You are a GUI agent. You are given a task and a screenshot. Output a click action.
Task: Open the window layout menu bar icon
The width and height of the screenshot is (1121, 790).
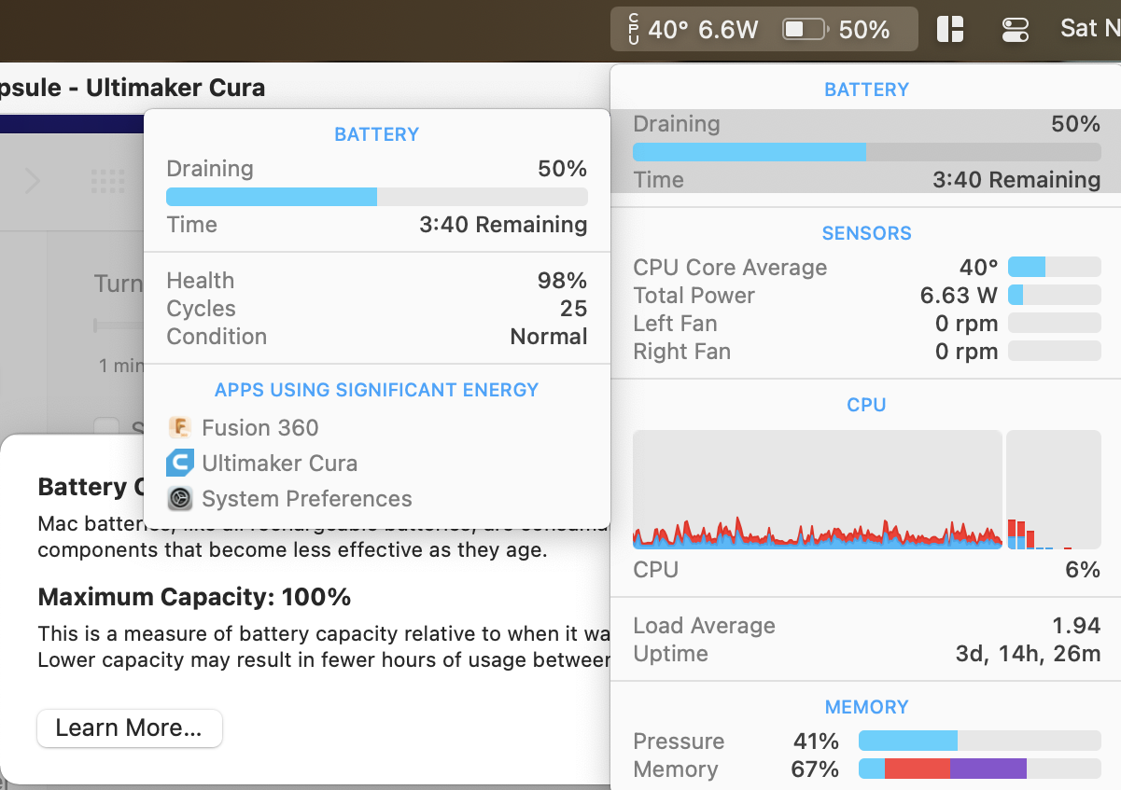[x=950, y=30]
